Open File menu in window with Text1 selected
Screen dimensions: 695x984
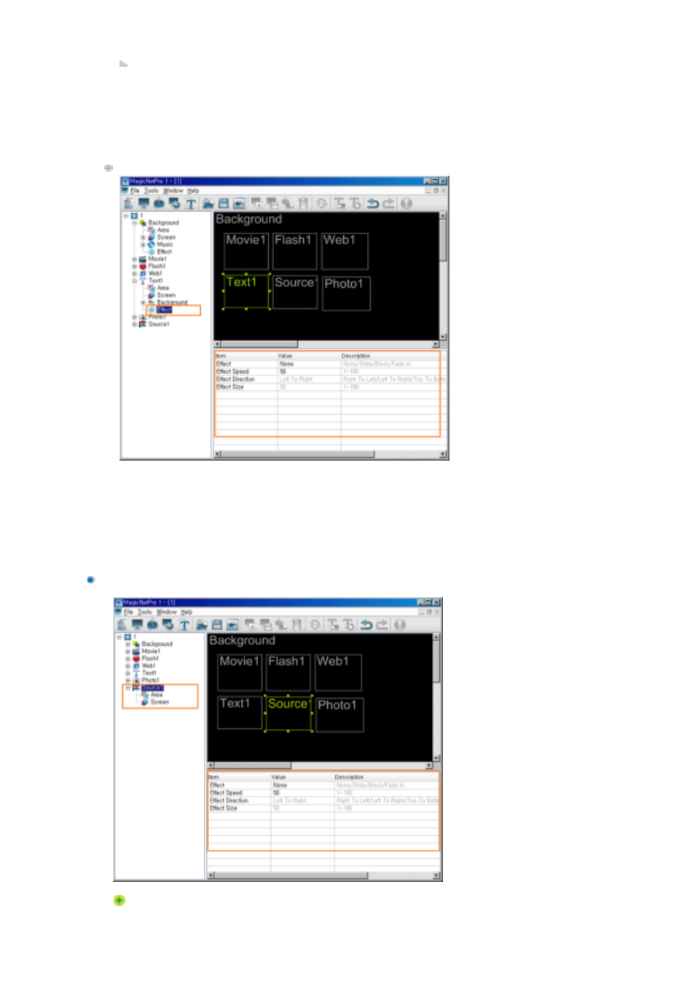[x=135, y=190]
